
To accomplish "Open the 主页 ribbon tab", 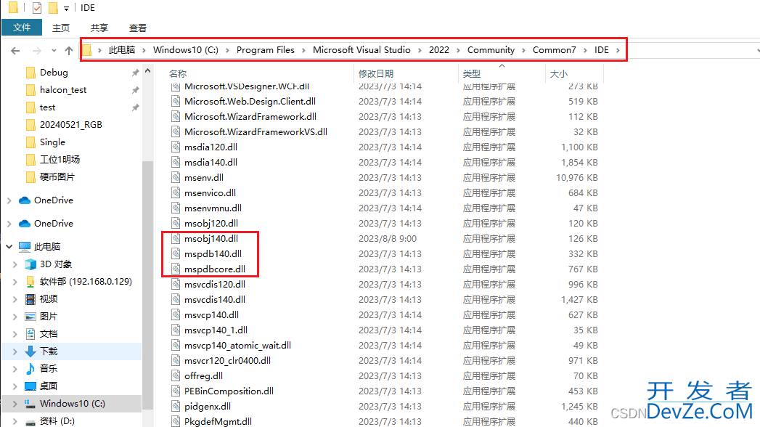I will (61, 28).
